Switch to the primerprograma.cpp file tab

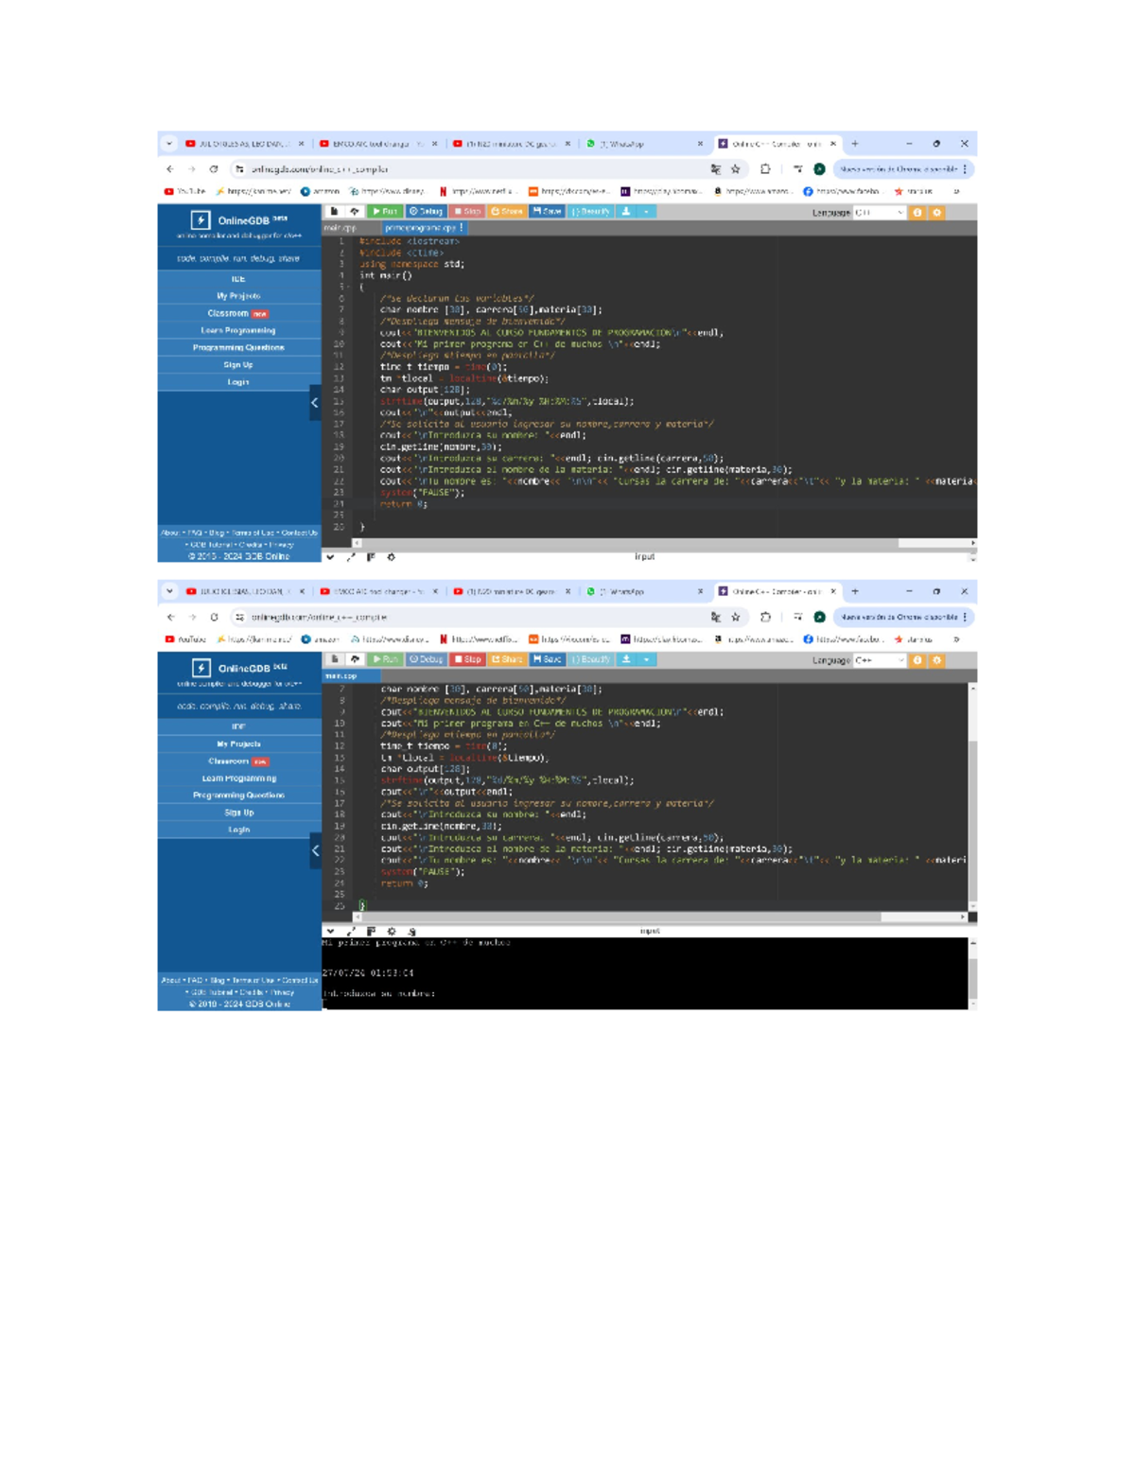[421, 228]
